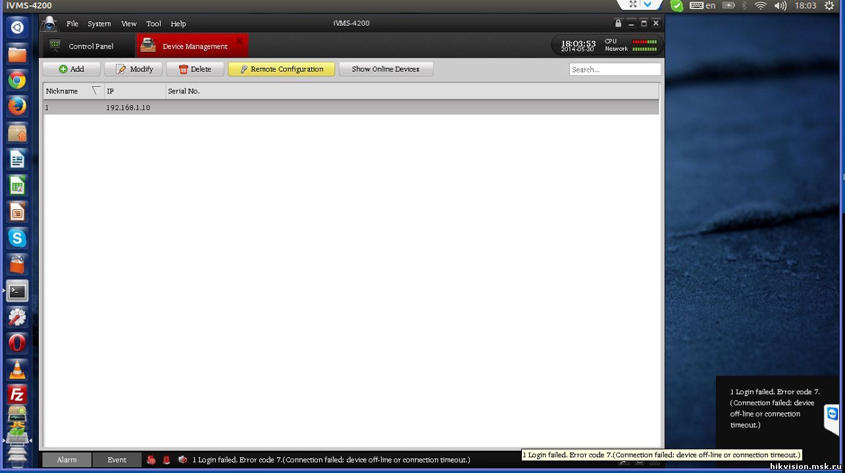This screenshot has height=473, width=845.
Task: Open Wi-Fi network indicator in top panel
Action: pos(761,5)
